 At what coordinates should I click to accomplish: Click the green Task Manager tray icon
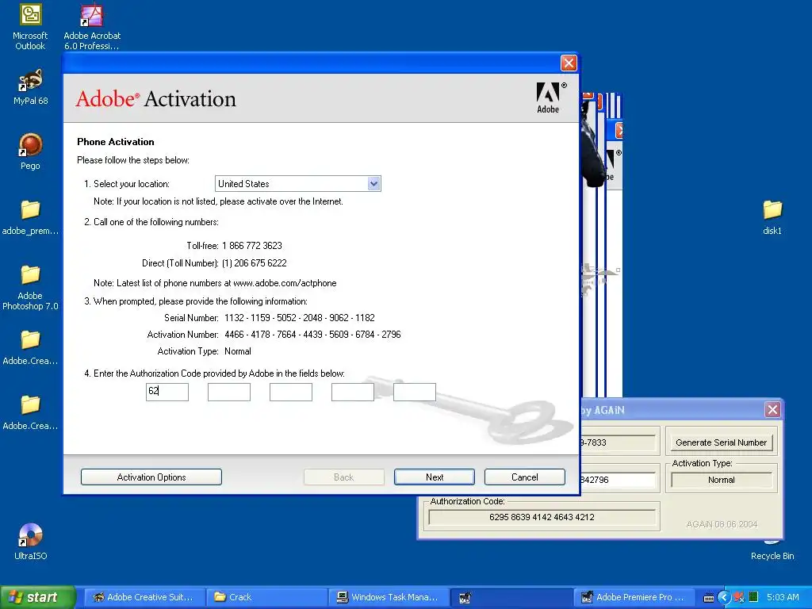[753, 597]
